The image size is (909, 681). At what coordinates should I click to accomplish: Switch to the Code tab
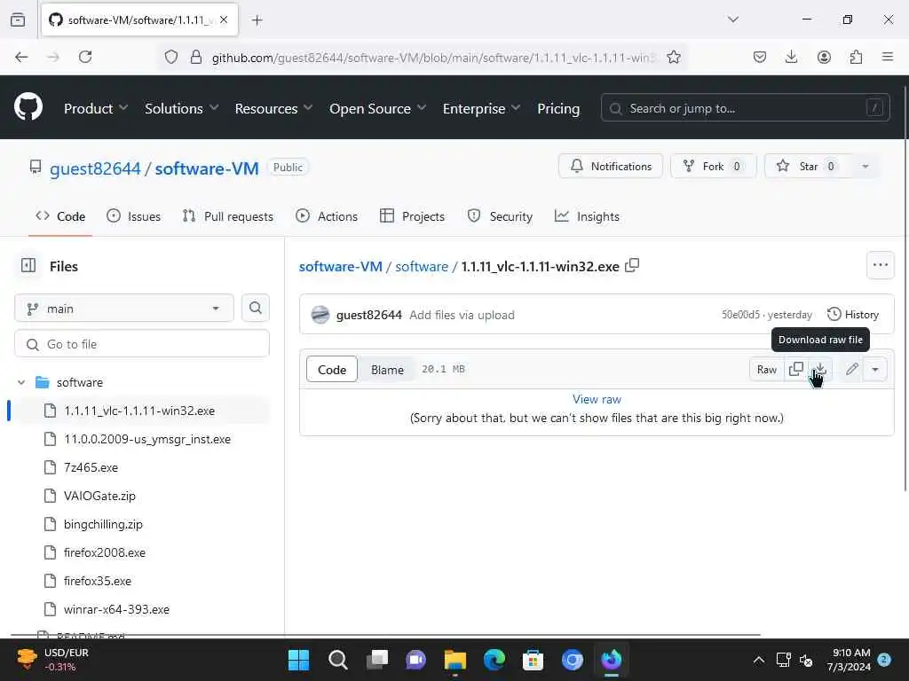coord(60,216)
